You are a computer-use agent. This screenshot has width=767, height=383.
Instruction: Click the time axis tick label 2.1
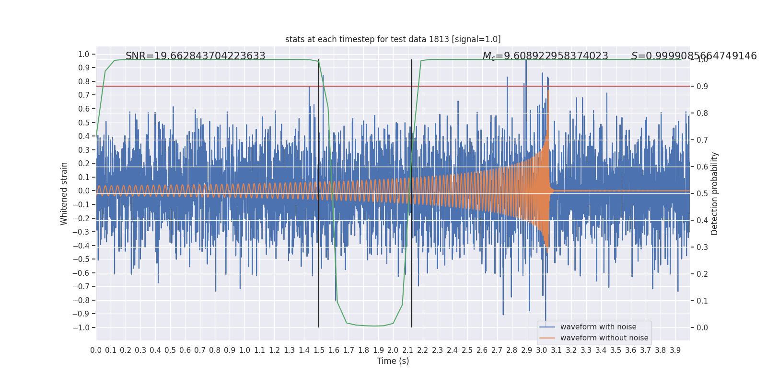(x=408, y=350)
